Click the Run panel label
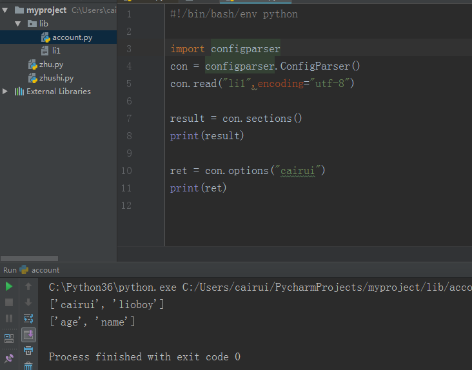 [x=10, y=270]
